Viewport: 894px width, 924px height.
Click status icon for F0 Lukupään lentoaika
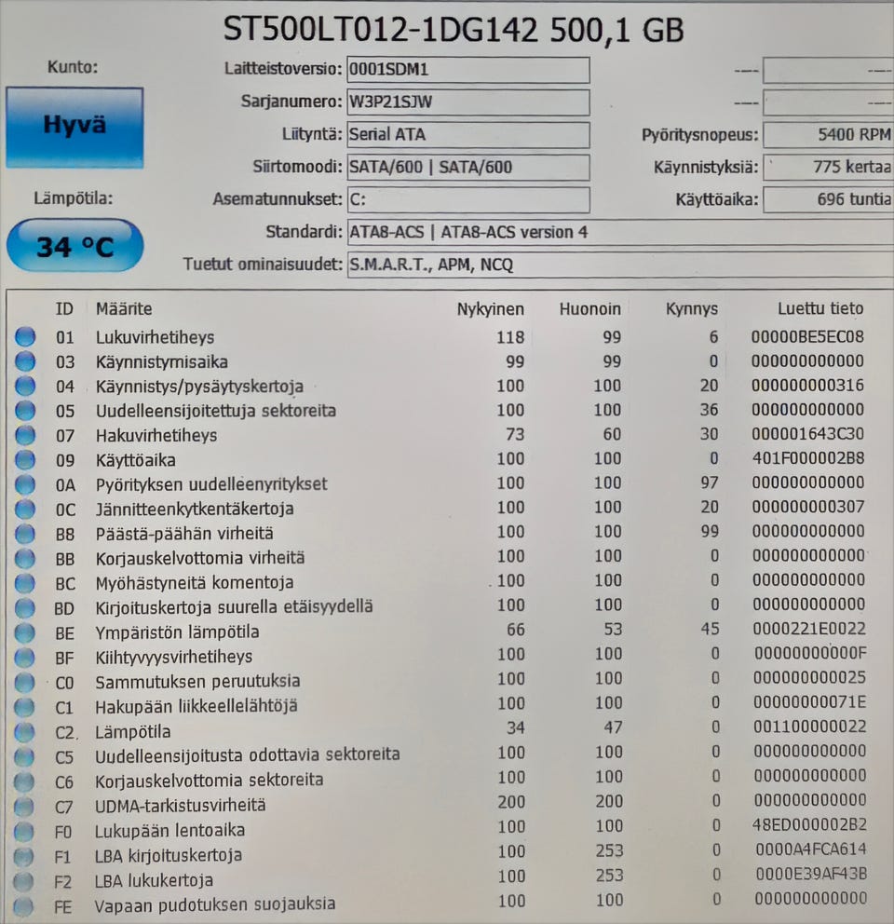(23, 831)
